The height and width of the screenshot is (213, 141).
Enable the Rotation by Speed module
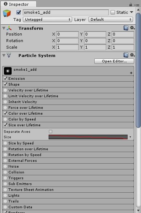[5, 155]
